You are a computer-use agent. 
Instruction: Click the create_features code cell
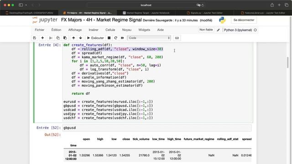click(x=157, y=82)
